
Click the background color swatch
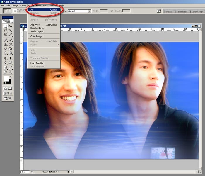[10, 82]
